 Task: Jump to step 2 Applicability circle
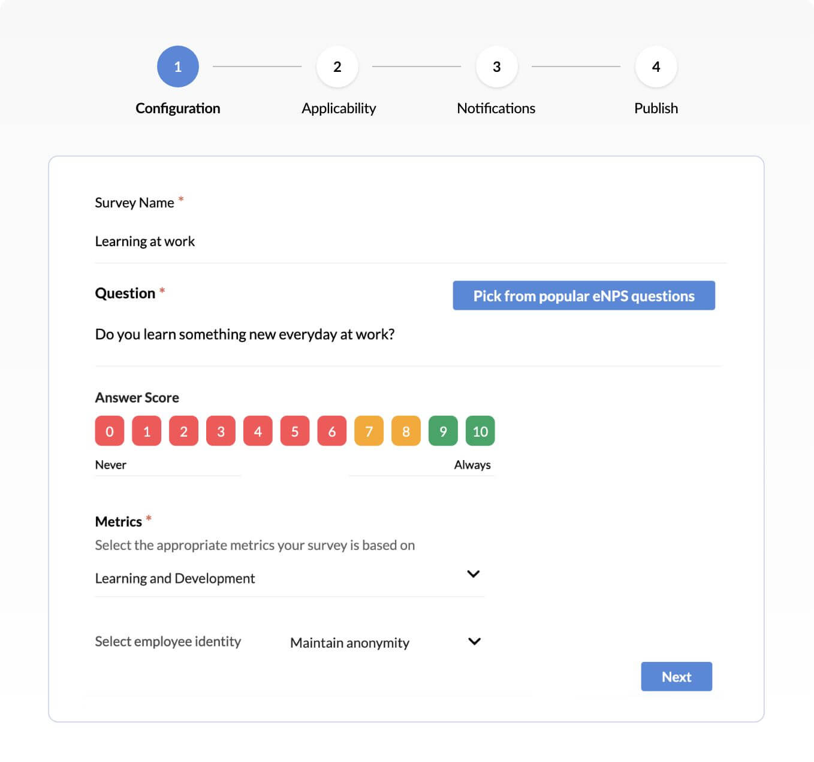point(337,66)
